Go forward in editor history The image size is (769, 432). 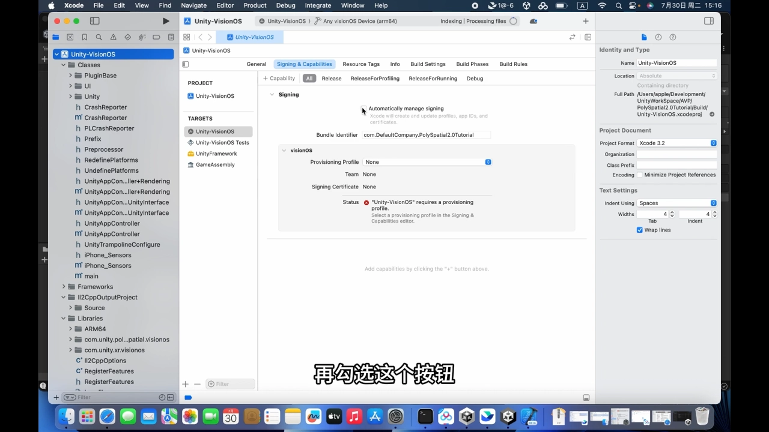pyautogui.click(x=210, y=37)
